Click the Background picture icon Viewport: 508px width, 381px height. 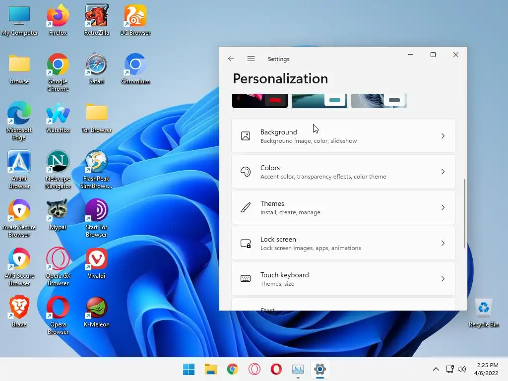pos(246,136)
